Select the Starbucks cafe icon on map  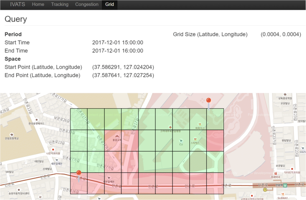(195, 139)
